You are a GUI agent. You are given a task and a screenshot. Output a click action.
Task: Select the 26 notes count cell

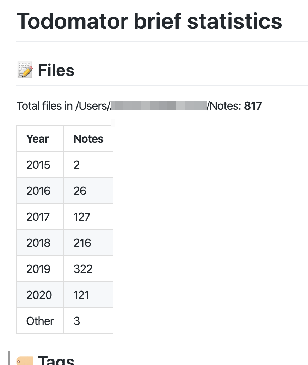tap(80, 191)
